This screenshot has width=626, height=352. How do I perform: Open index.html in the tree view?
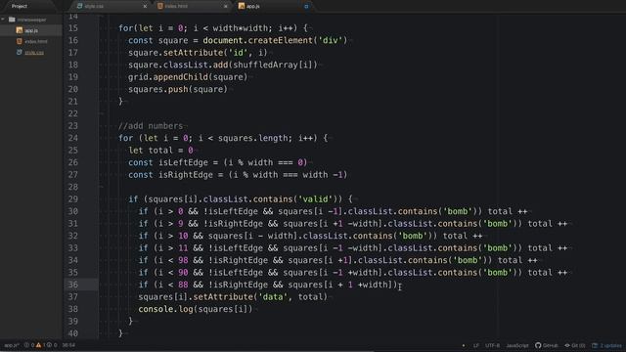pyautogui.click(x=36, y=41)
